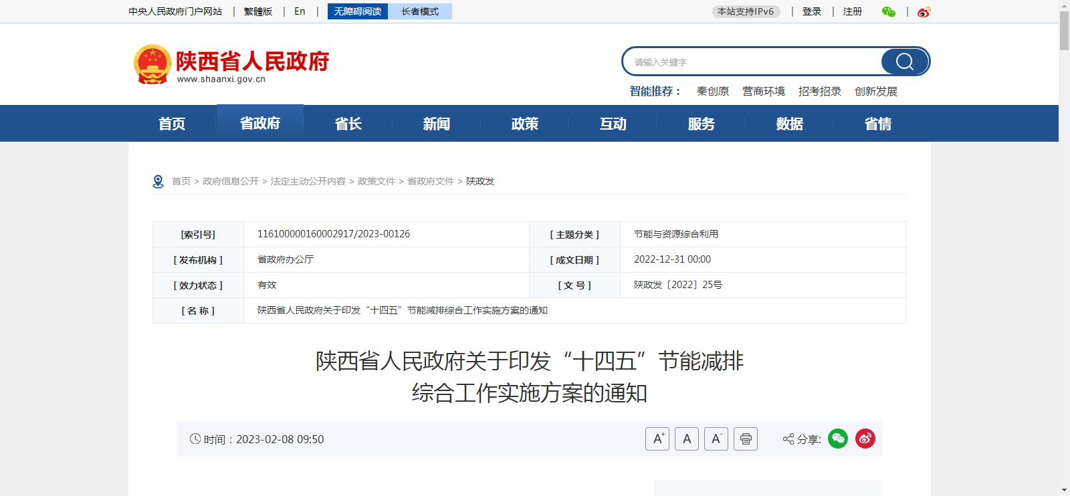The height and width of the screenshot is (496, 1070).
Task: Increase font size with A+ button
Action: pos(657,439)
